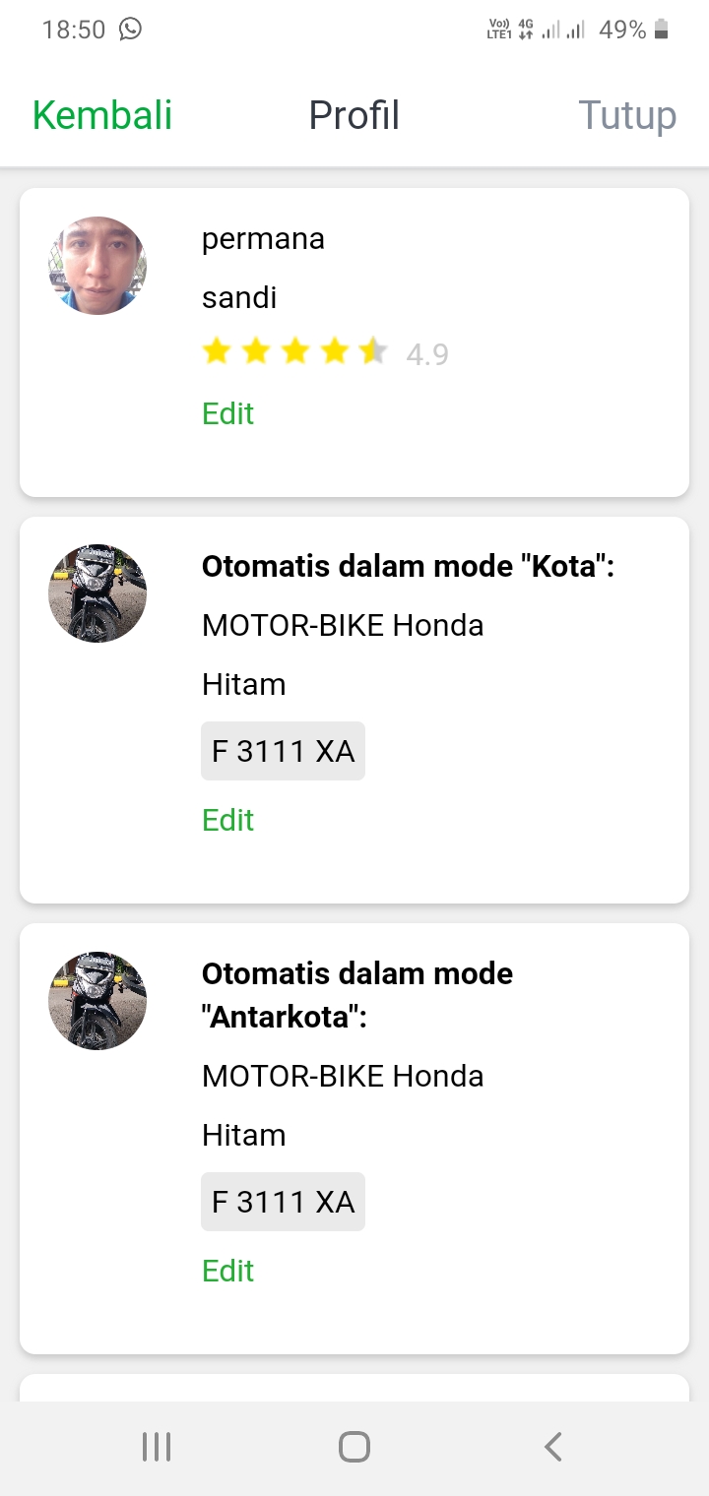Edit the vehicle for "Kota" mode
Screen dimensions: 709x1496
click(x=227, y=820)
